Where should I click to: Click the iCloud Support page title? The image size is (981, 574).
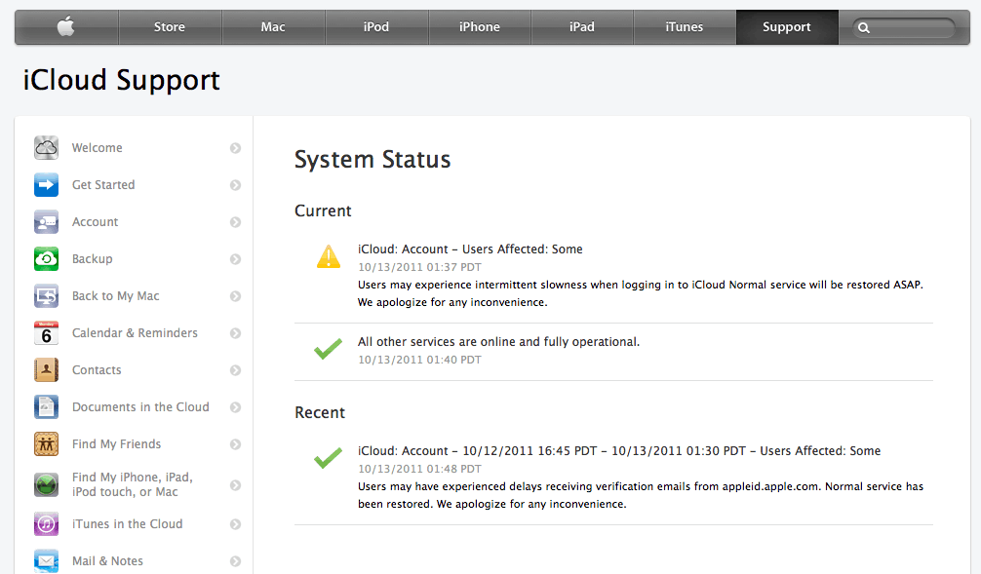121,80
